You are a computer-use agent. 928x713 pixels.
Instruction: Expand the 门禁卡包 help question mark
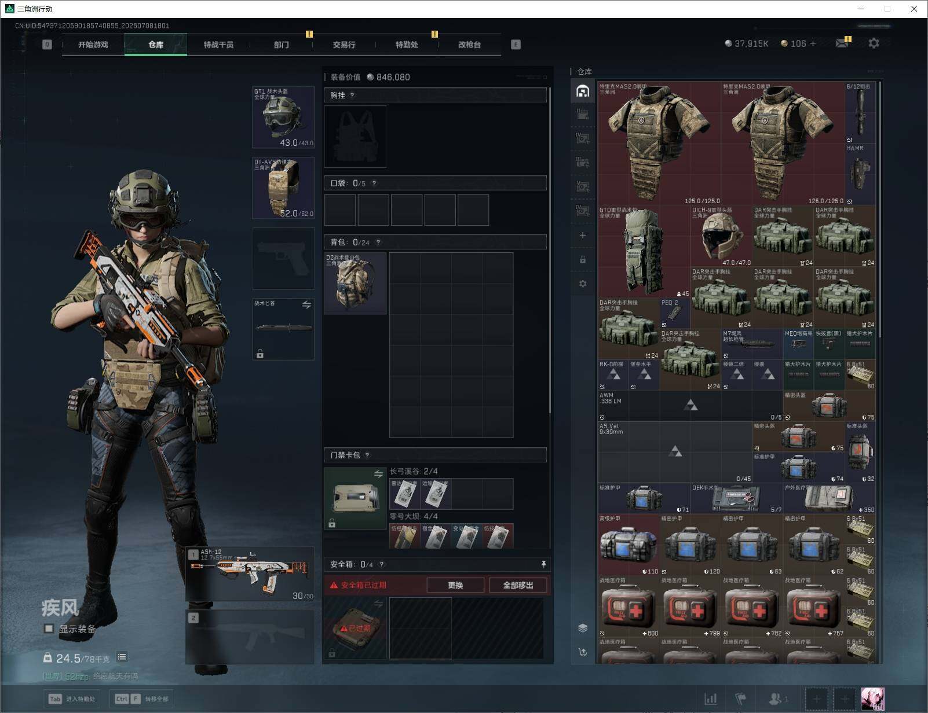coord(367,455)
